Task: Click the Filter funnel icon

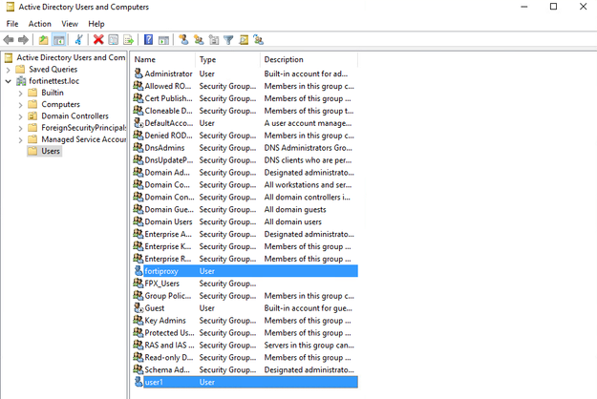Action: point(228,39)
